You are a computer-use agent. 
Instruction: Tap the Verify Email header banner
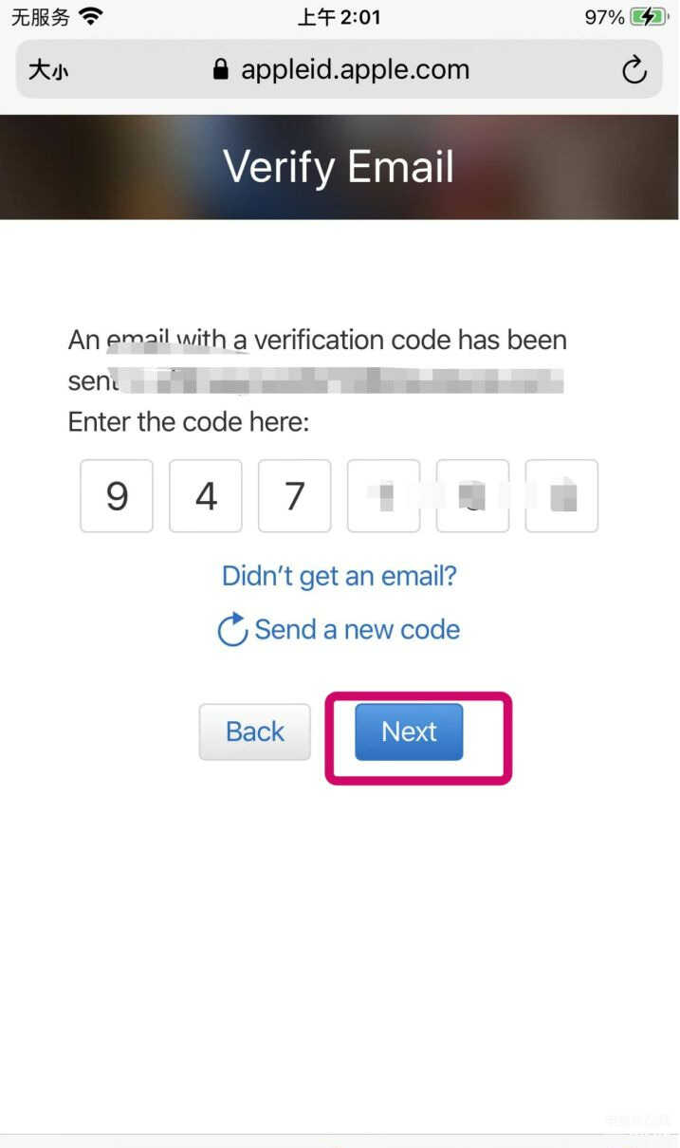pos(340,167)
